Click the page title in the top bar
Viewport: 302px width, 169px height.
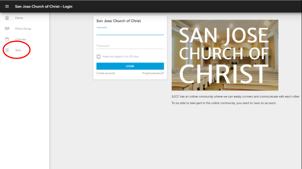pyautogui.click(x=43, y=6)
